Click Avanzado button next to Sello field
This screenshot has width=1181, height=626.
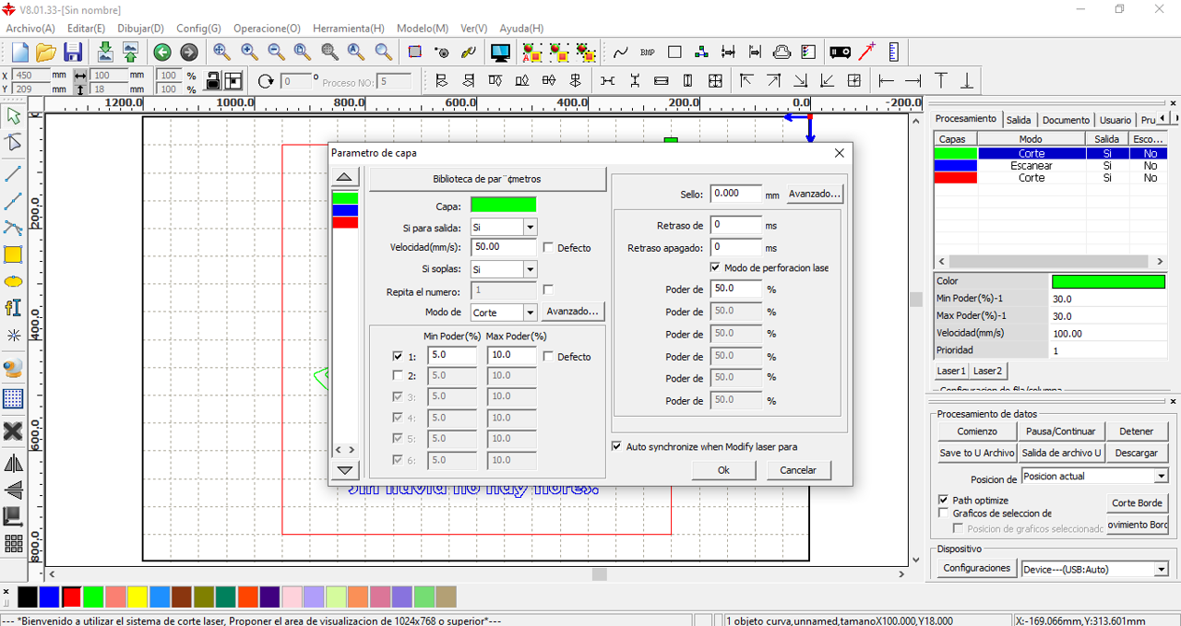point(815,194)
